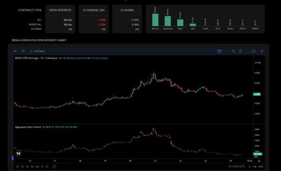Select the 3Y time range
The height and width of the screenshot is (171, 281).
coord(47,167)
